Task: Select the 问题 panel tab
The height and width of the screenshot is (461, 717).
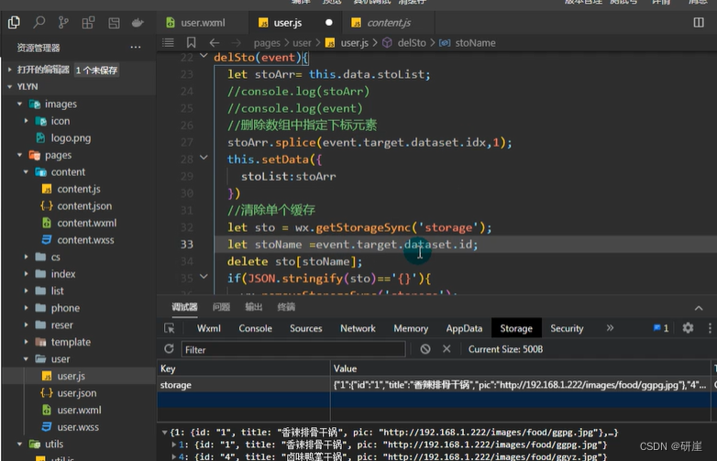Action: [x=221, y=307]
